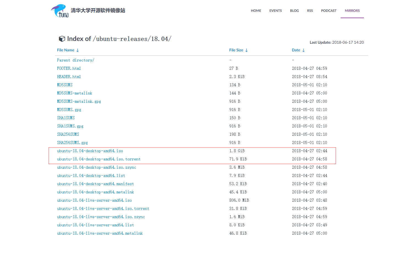Open HEADER.html file
Image resolution: width=412 pixels, height=261 pixels.
coord(69,77)
